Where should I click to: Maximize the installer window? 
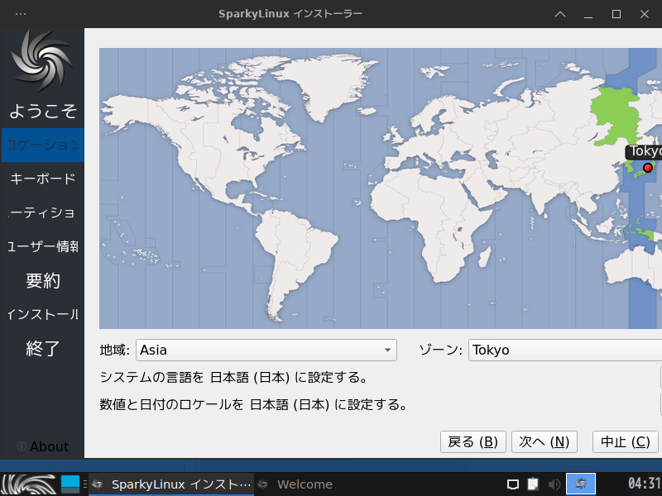(616, 14)
